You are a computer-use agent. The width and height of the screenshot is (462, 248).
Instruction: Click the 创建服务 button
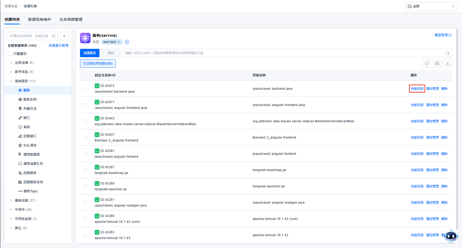90,53
